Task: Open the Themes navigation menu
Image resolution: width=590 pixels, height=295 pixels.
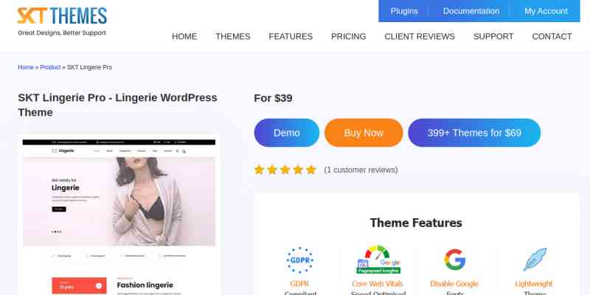Action: (x=233, y=36)
